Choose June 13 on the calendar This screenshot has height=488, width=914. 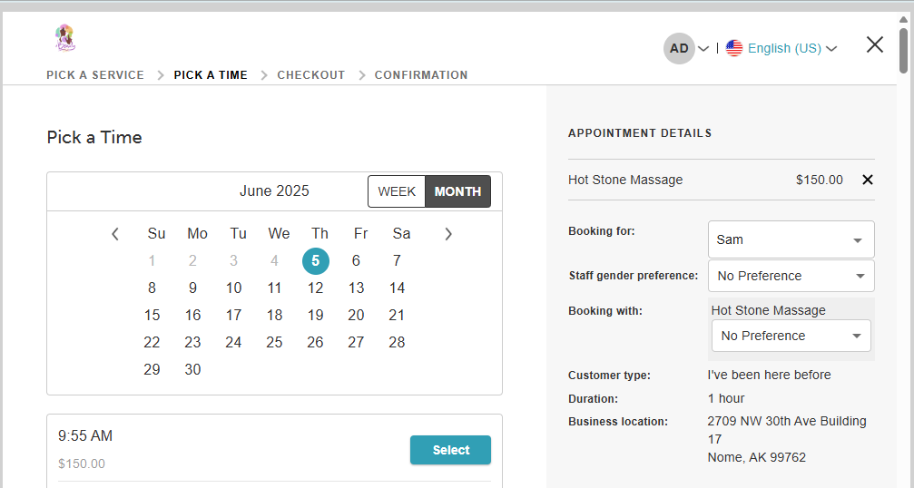(x=356, y=288)
